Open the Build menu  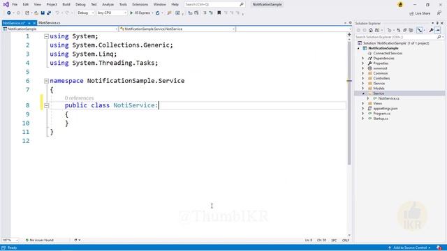tap(66, 4)
